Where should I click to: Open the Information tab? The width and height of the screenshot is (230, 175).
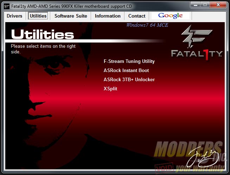click(108, 16)
